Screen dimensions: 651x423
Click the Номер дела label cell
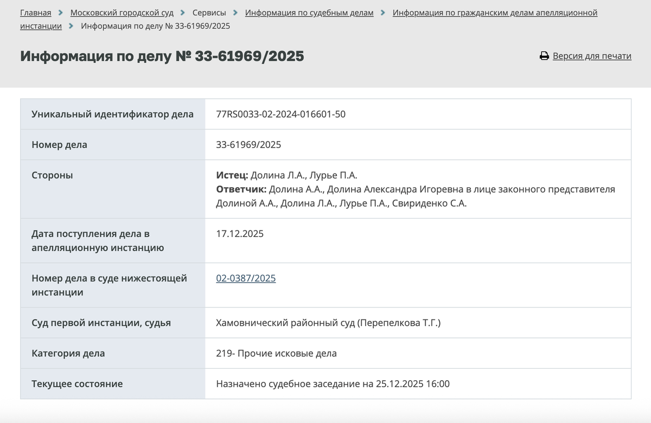point(113,144)
